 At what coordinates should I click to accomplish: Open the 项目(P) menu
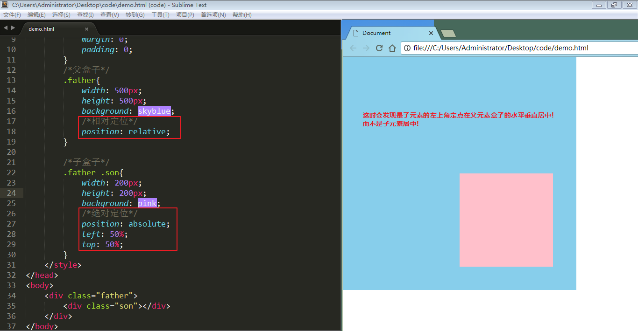click(185, 15)
